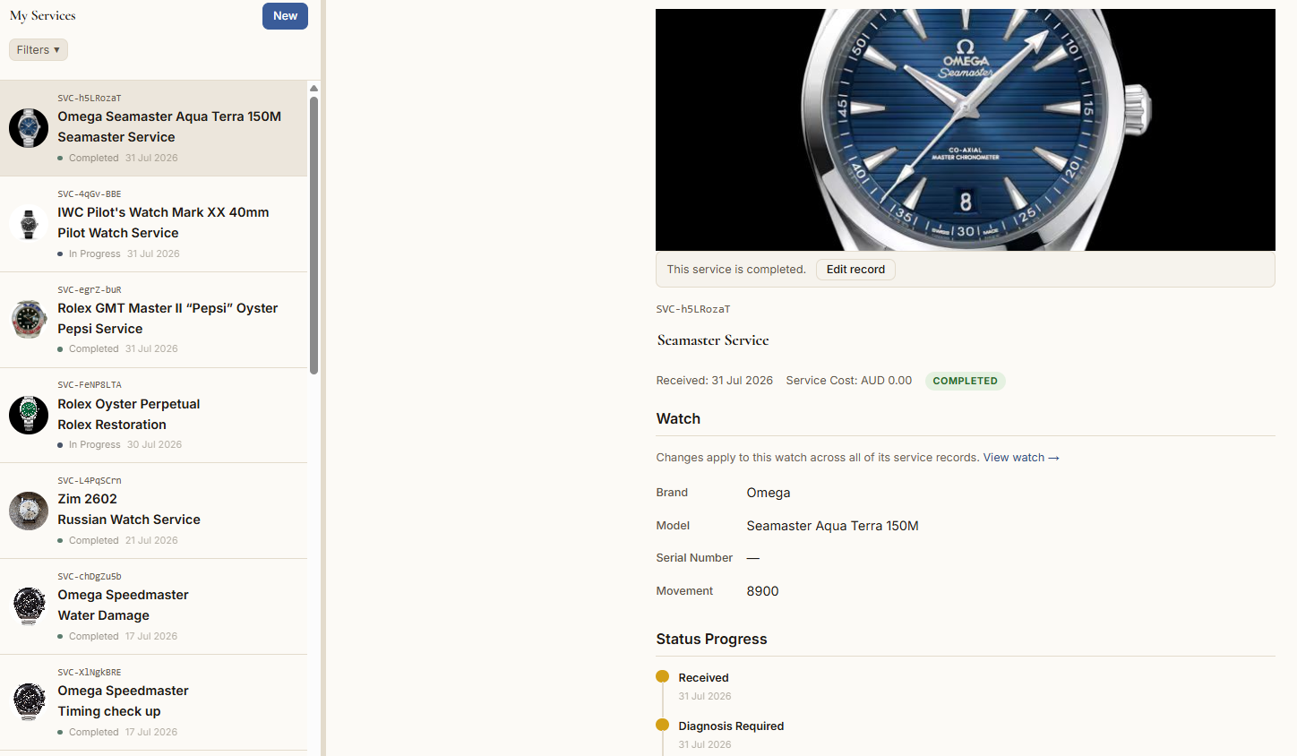Click the Movement value 8900

[x=762, y=591]
